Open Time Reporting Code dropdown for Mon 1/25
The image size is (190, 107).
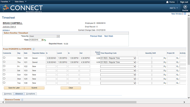pyautogui.click(x=118, y=79)
